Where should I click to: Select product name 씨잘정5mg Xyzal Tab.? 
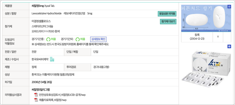point(43,6)
